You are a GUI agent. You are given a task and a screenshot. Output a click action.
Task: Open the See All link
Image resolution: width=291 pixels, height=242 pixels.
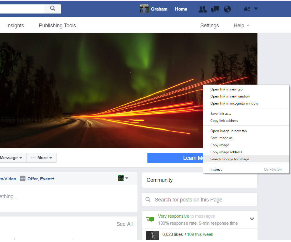click(x=124, y=224)
